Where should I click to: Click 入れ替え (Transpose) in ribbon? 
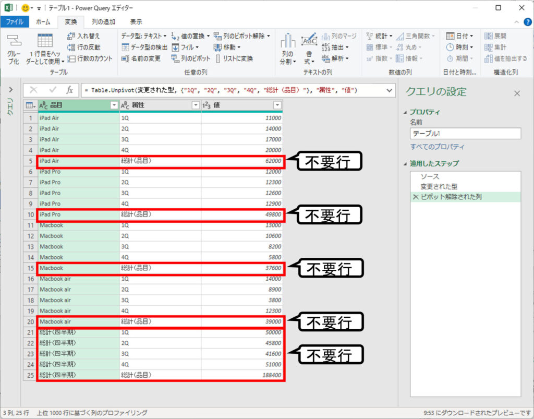click(x=83, y=36)
